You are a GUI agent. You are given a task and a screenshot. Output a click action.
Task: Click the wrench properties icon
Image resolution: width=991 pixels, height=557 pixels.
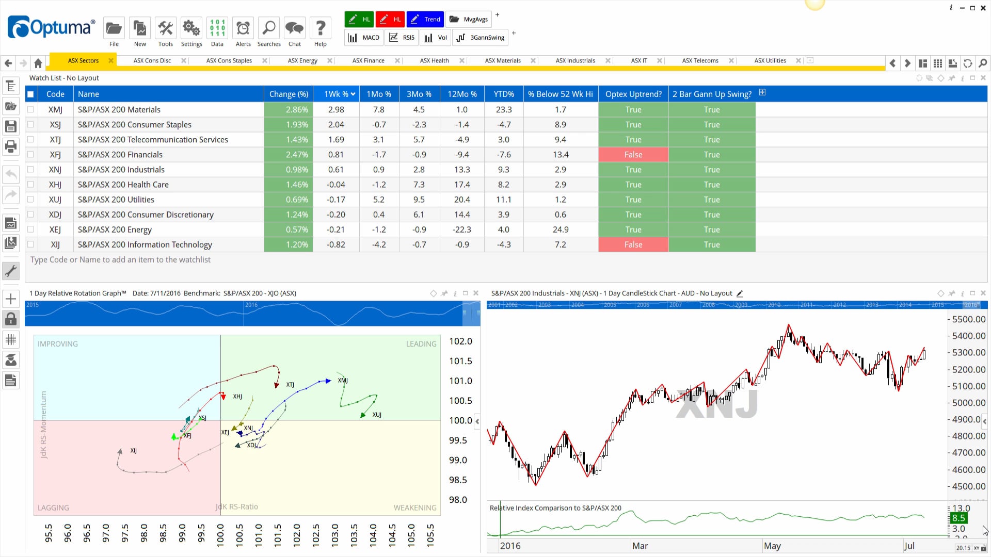tap(10, 271)
